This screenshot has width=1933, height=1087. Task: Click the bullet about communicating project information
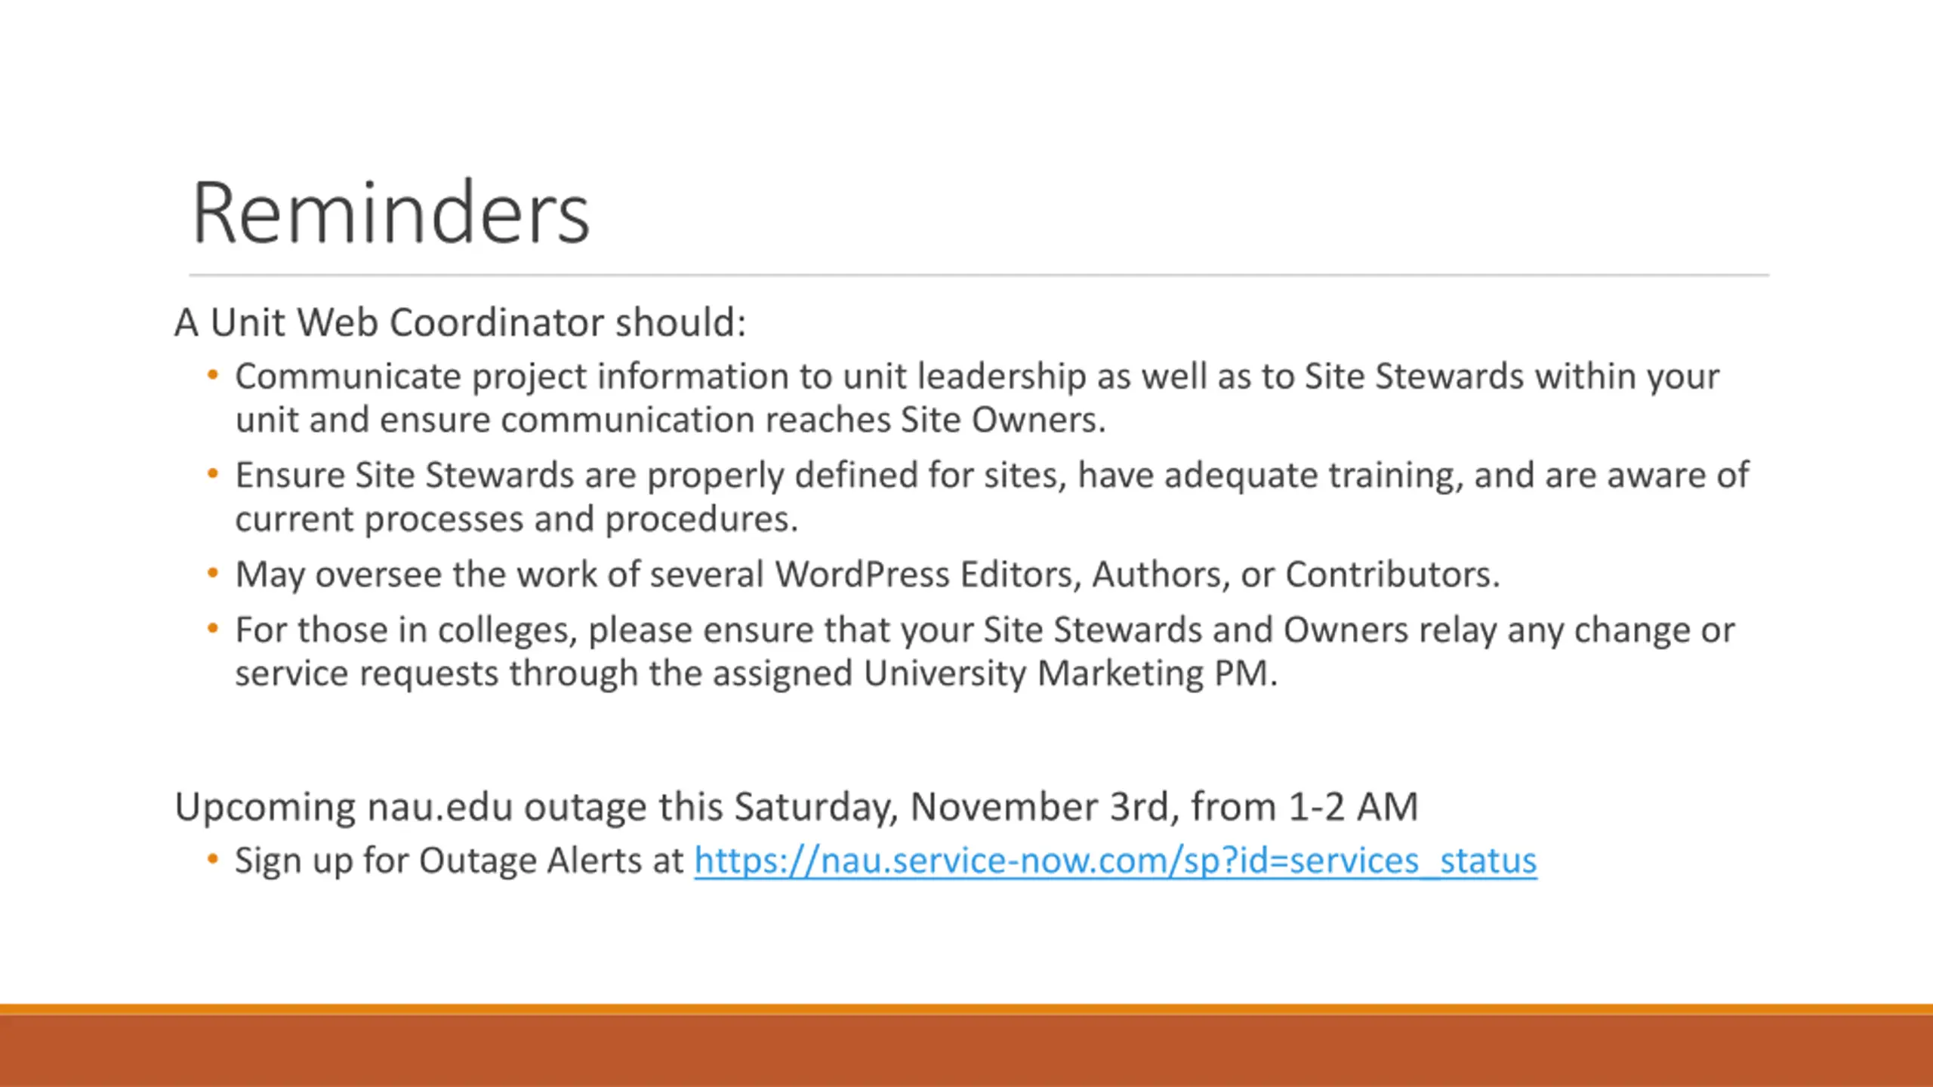(x=977, y=398)
